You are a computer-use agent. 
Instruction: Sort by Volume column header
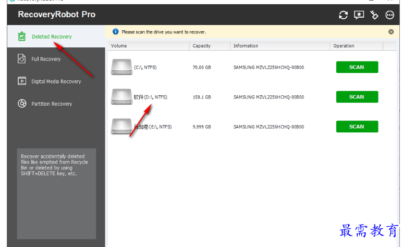coord(149,46)
